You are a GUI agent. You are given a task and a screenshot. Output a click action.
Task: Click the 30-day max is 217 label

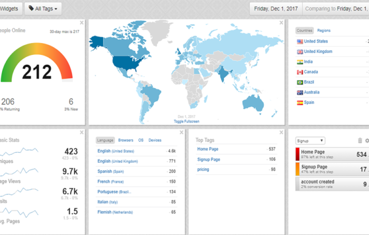(64, 31)
